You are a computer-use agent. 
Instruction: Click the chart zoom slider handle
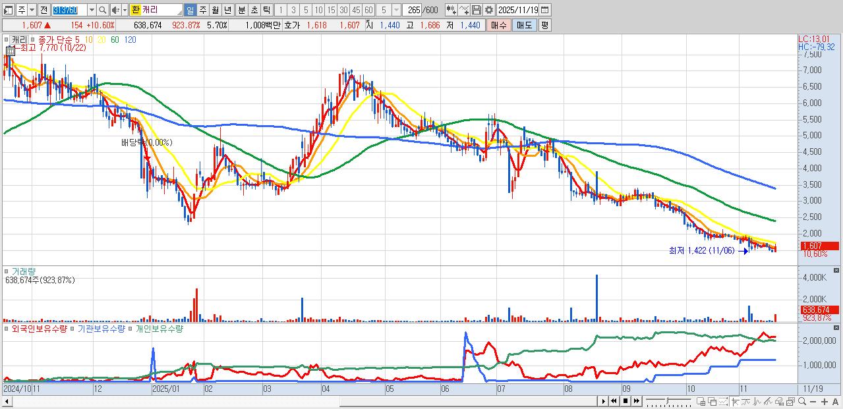668,400
